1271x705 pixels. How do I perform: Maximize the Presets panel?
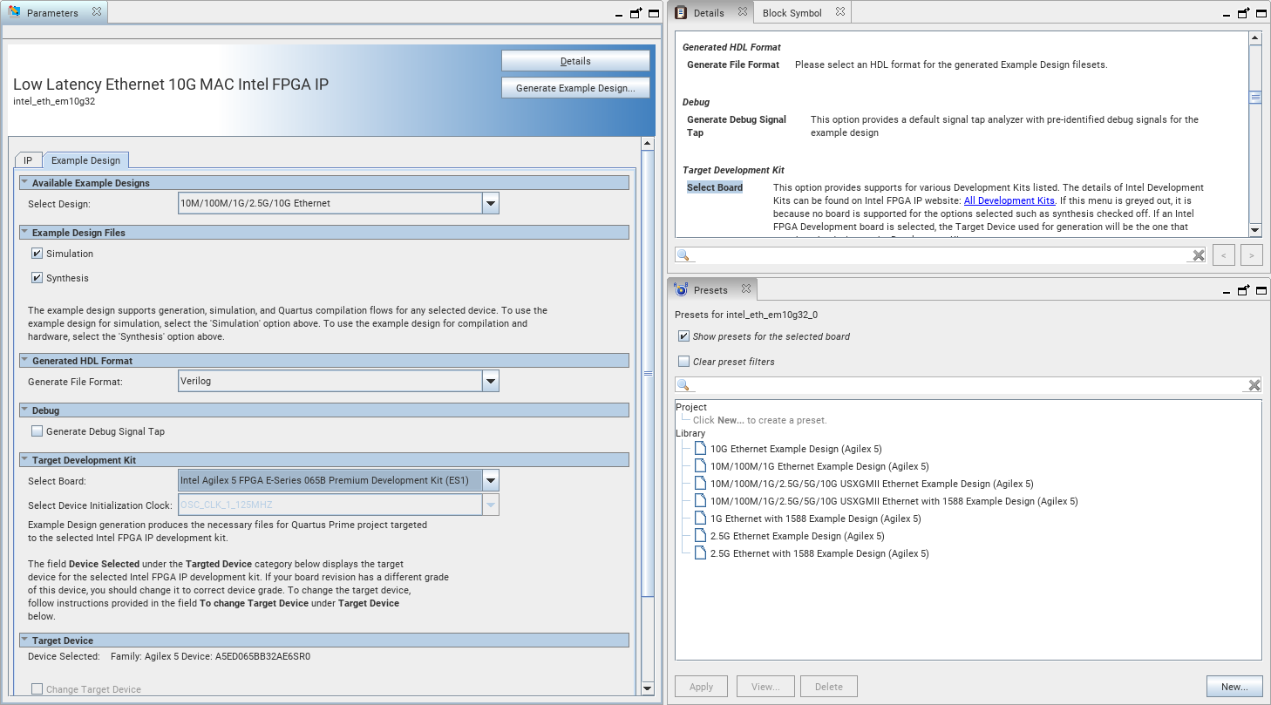click(1261, 290)
